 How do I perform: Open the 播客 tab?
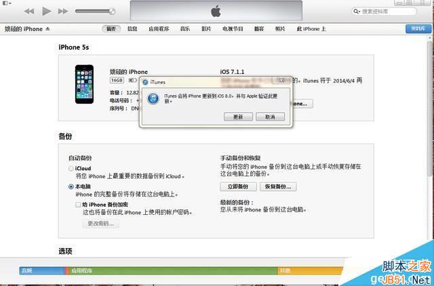point(259,28)
